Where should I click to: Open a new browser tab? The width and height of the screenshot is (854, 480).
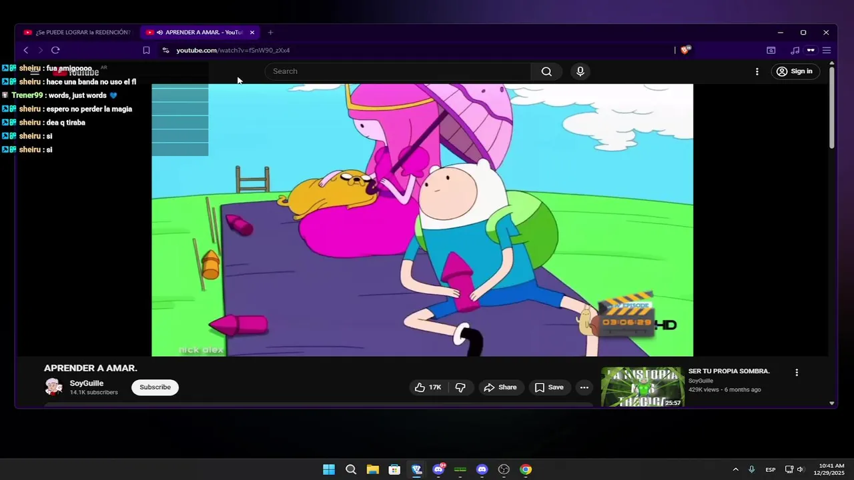click(x=270, y=32)
